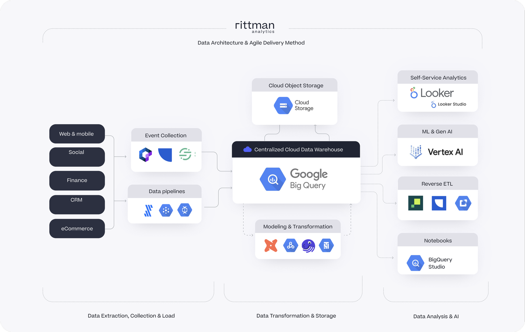Select the Web & mobile source node
This screenshot has width=525, height=332.
(x=77, y=134)
